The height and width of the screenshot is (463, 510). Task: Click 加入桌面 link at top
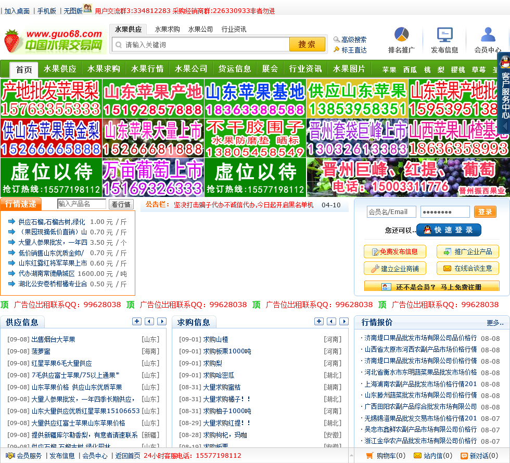17,11
